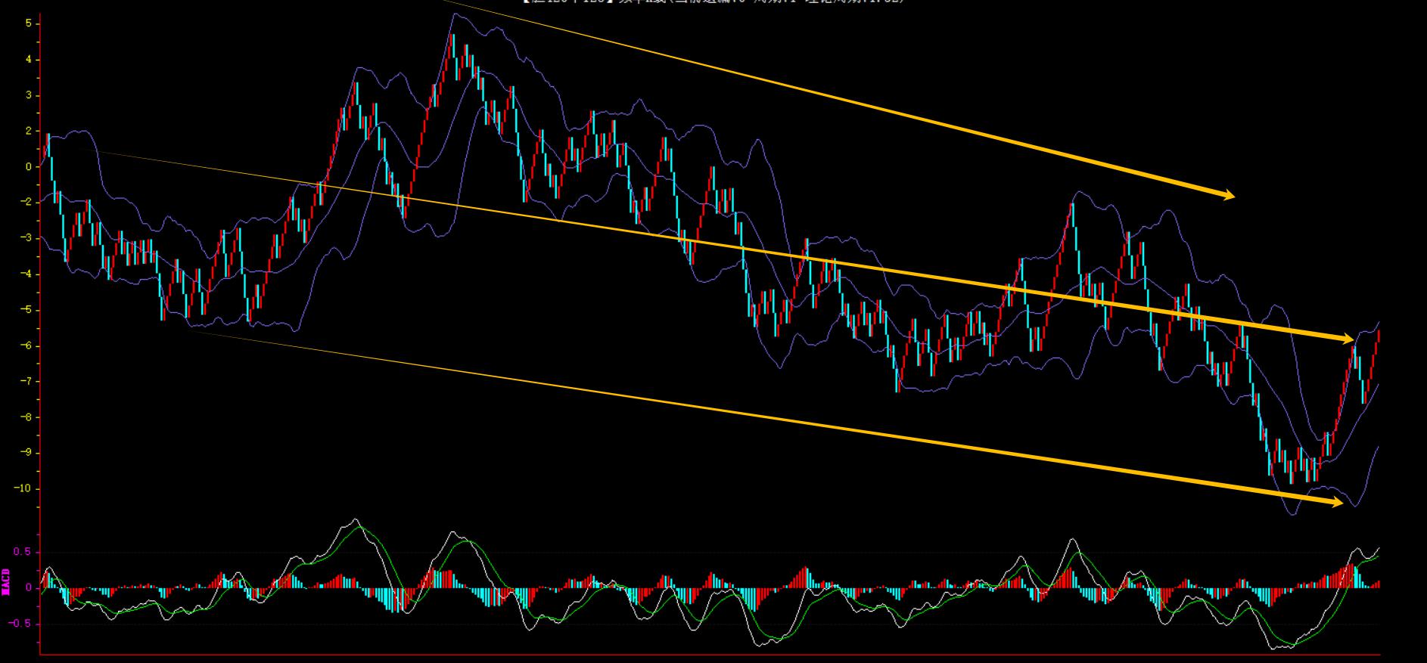Click the "-10" label on the price axis
This screenshot has height=663, width=1427.
click(x=22, y=488)
